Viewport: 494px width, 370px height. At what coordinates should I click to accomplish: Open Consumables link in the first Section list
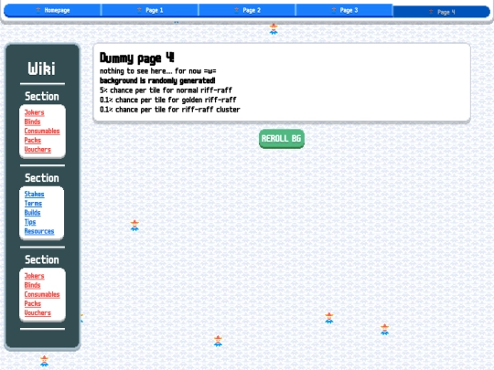tap(42, 131)
